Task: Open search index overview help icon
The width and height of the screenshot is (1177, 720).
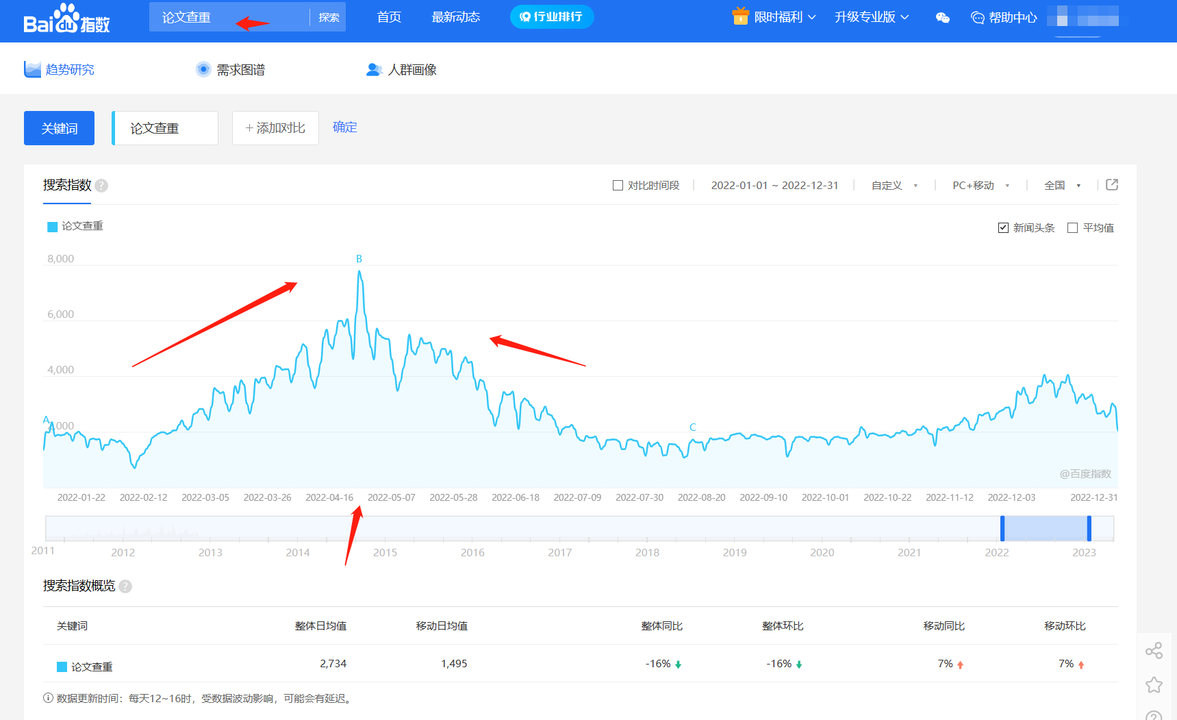Action: pyautogui.click(x=125, y=586)
